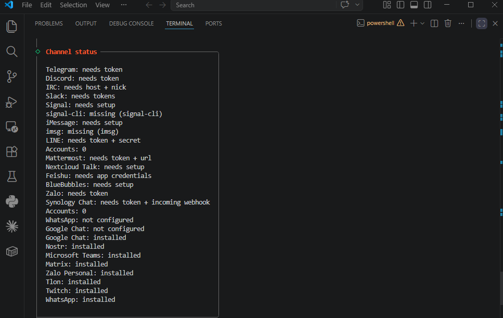
Task: Open the File menu
Action: (27, 5)
